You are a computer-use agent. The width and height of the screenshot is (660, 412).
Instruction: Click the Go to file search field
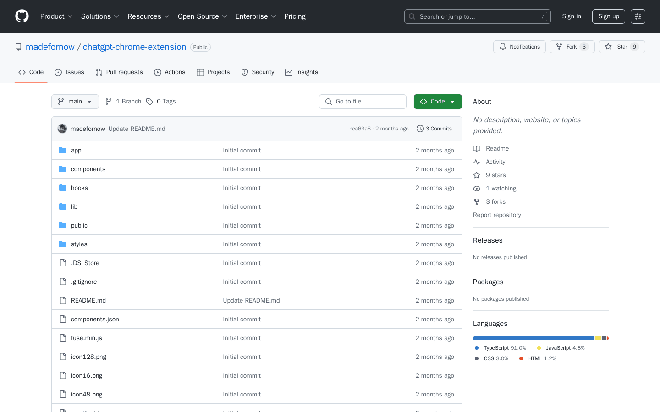pos(363,102)
